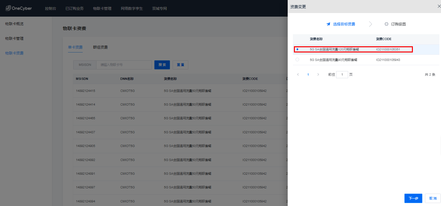Switch to the 群组资费 tab
Screen dimensions: 441x206
[100, 47]
